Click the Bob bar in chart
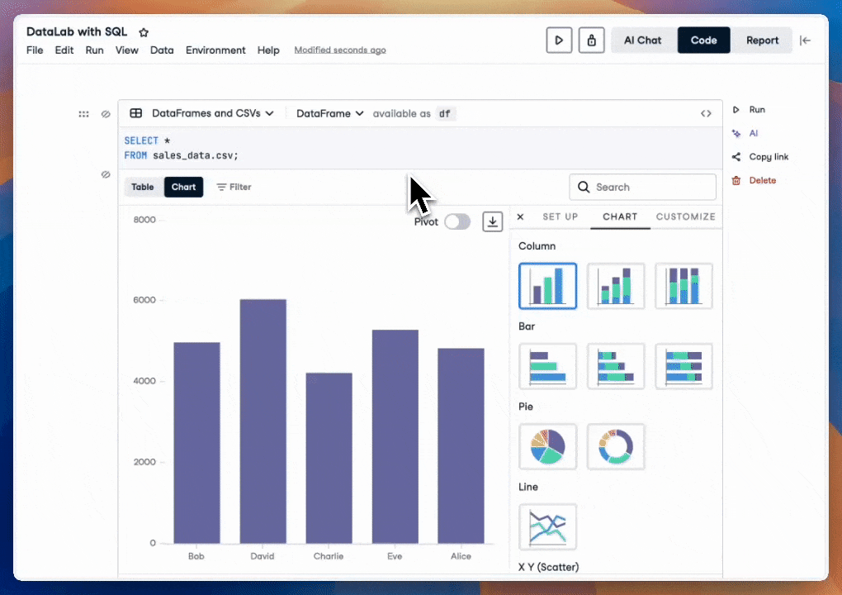The height and width of the screenshot is (595, 842). coord(196,443)
